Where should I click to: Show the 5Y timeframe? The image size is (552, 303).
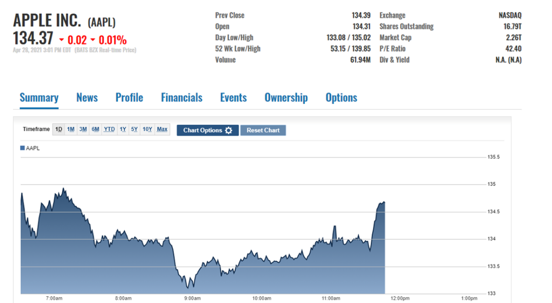point(134,129)
